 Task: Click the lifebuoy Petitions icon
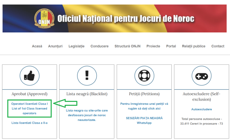pyautogui.click(x=144, y=76)
